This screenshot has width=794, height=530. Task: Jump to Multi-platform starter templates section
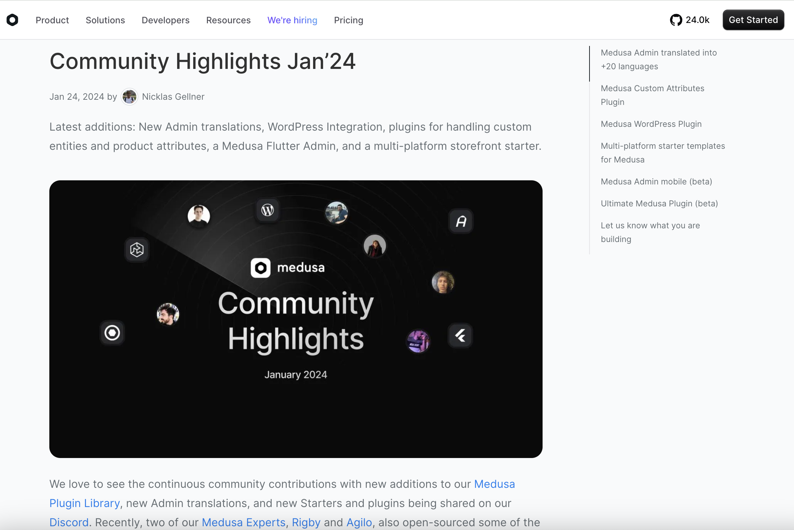(x=663, y=153)
